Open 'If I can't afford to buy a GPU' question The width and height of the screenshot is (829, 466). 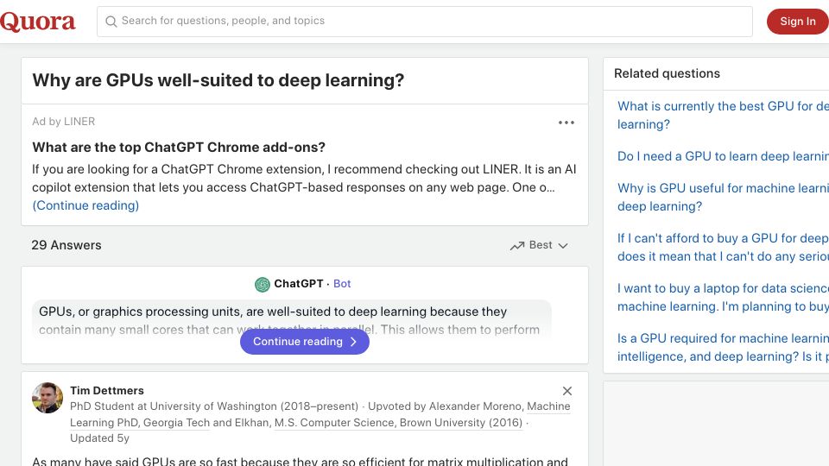click(x=723, y=248)
